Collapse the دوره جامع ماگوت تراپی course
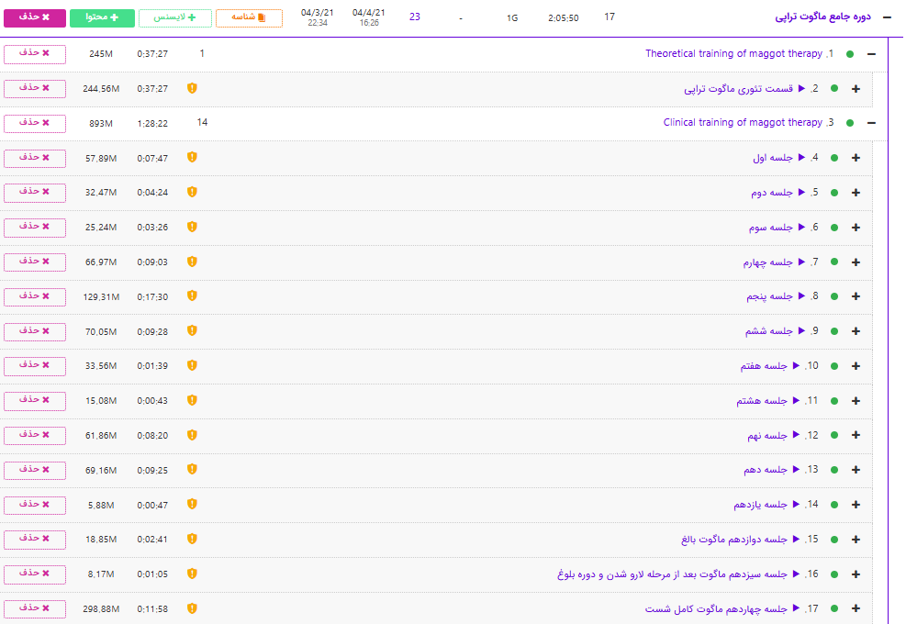The height and width of the screenshot is (624, 906). (887, 17)
